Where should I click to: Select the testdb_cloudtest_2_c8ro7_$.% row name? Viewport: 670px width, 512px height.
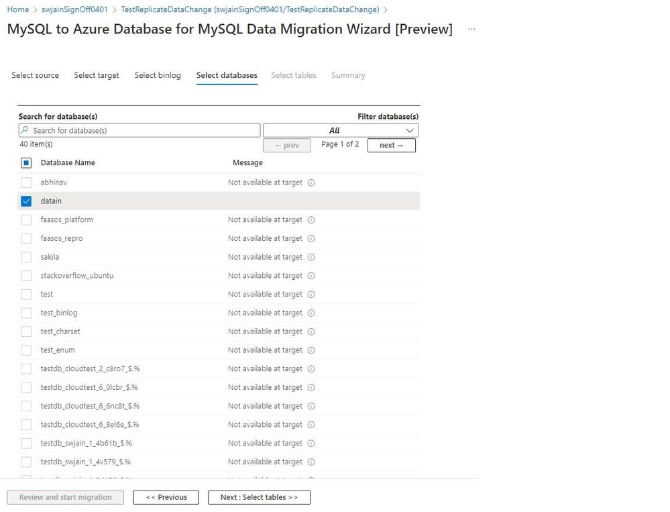90,369
